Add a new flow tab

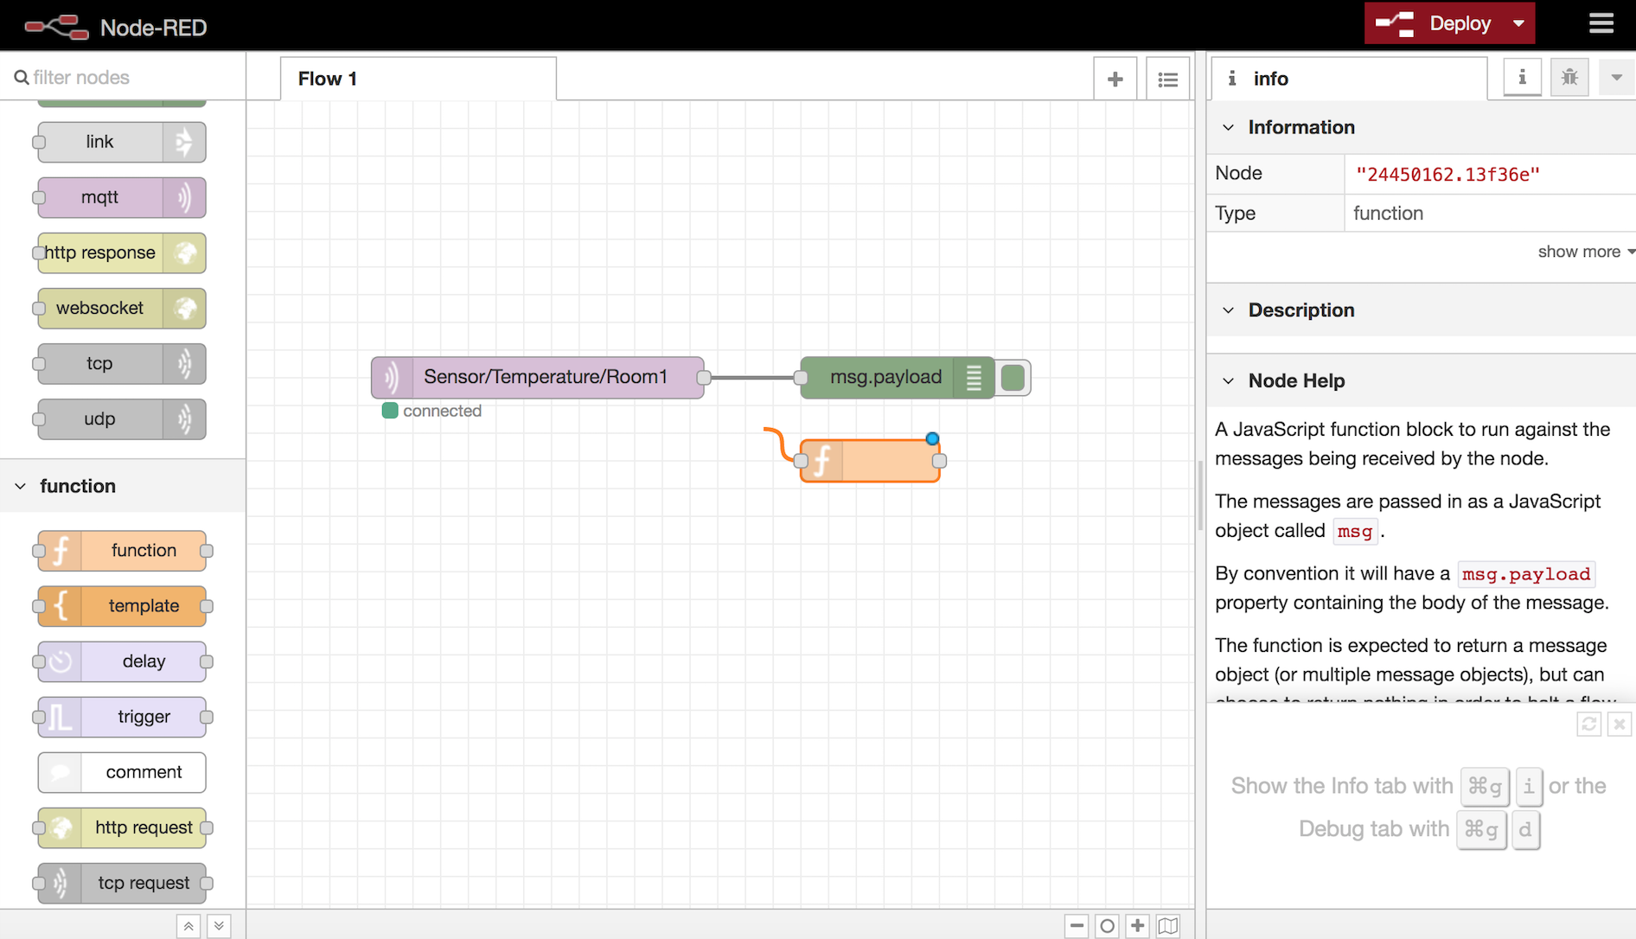coord(1115,79)
